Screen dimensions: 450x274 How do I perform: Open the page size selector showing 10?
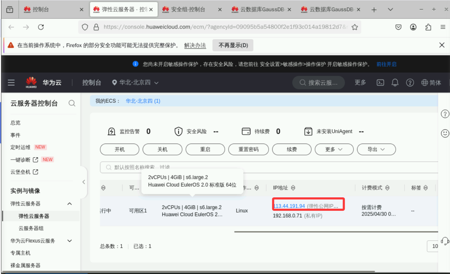(433, 246)
